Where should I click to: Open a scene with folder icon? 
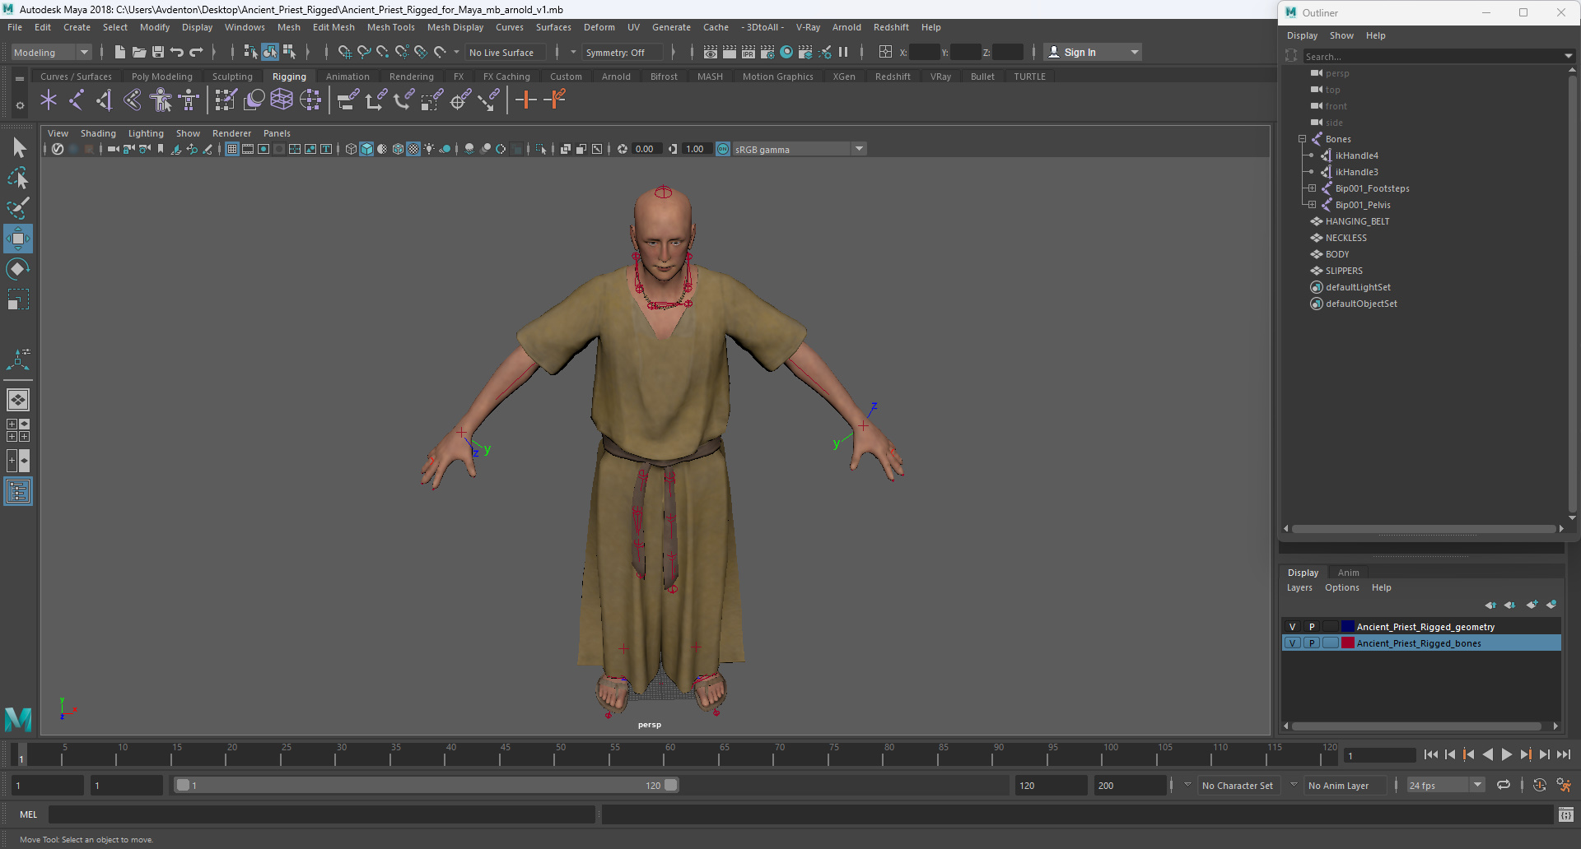click(139, 52)
